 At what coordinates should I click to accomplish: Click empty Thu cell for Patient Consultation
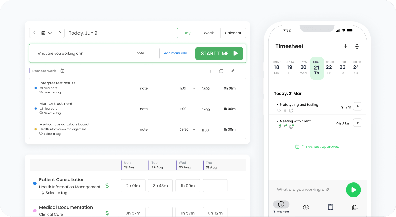click(215, 186)
